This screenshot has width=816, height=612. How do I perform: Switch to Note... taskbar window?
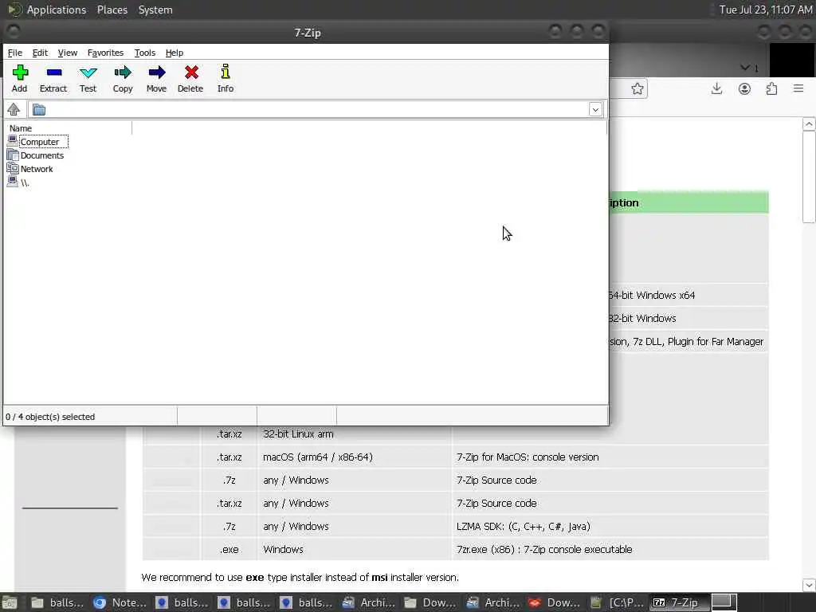click(121, 602)
